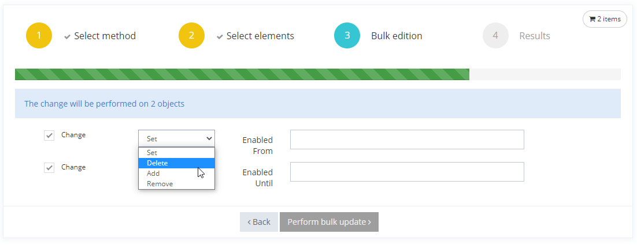Click the step 2 circle icon
Screen dimensions: 637x245
coord(191,36)
